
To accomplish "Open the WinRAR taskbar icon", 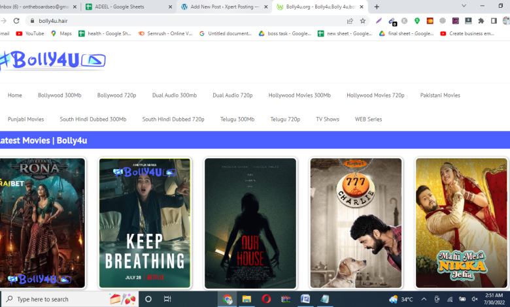I will click(286, 299).
